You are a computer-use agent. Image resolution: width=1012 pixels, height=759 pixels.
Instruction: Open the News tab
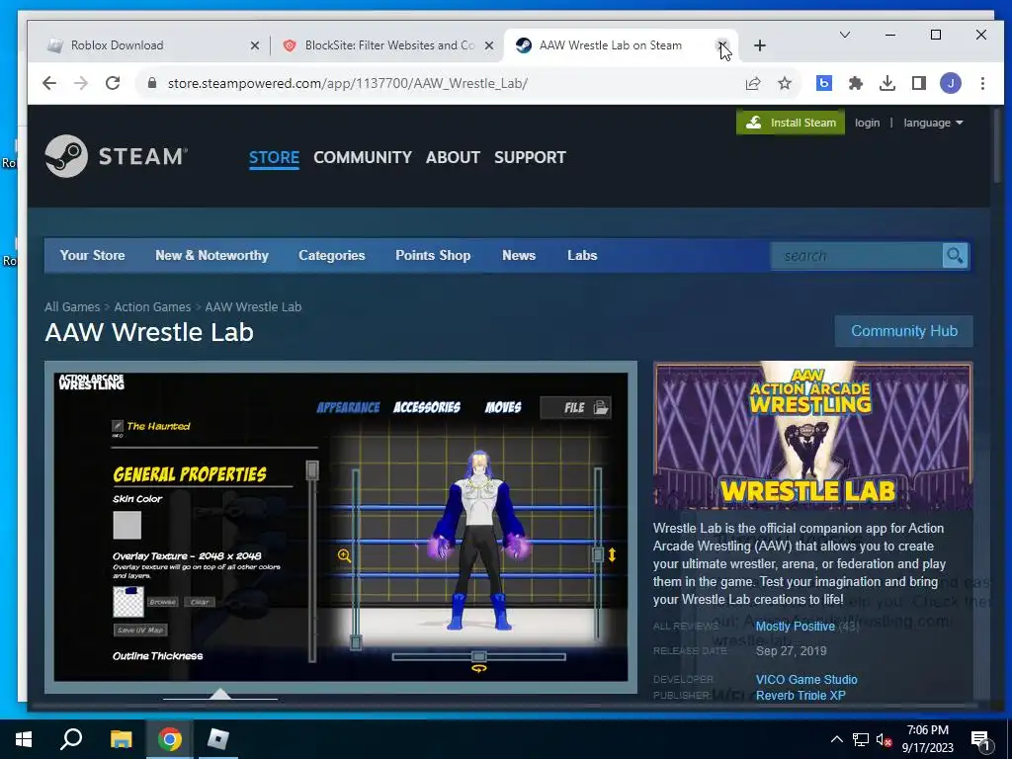(x=519, y=256)
